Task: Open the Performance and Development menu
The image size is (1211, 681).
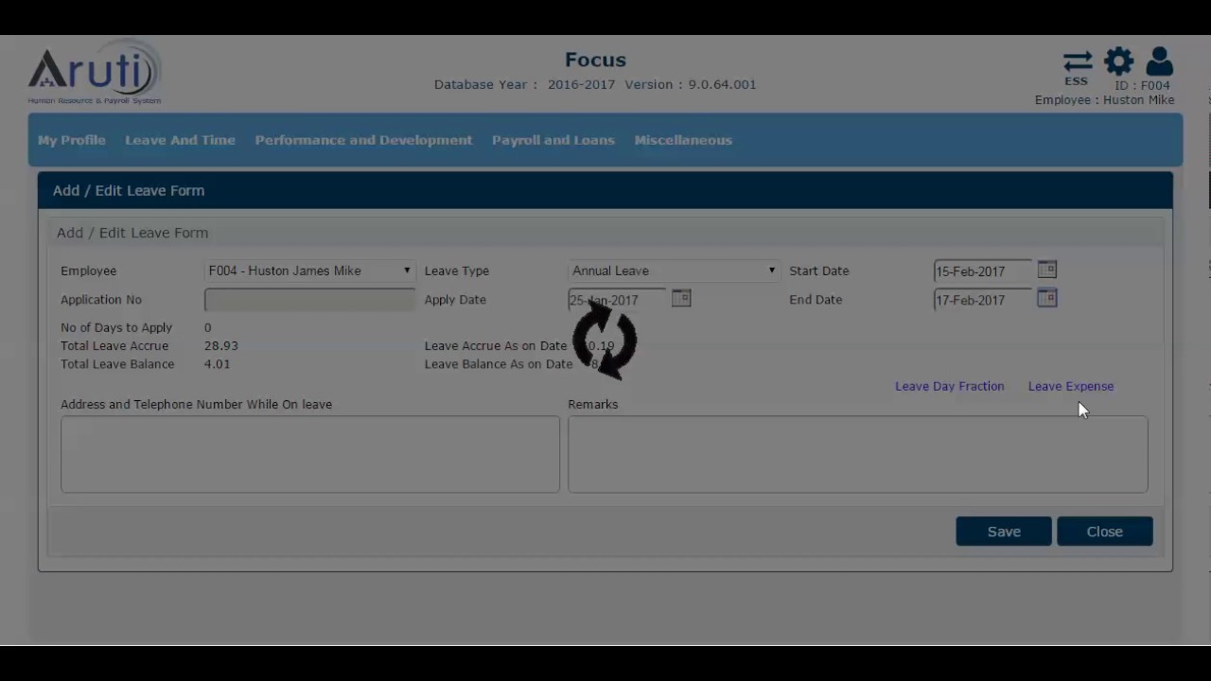Action: 363,140
